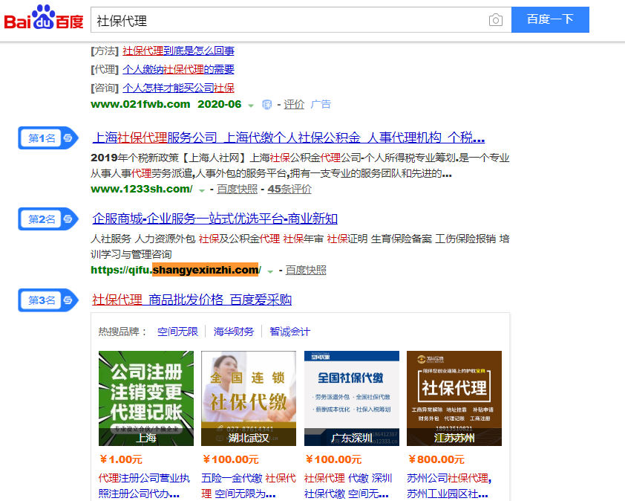Open product link 社保代理 代缴 深圳

[x=348, y=486]
